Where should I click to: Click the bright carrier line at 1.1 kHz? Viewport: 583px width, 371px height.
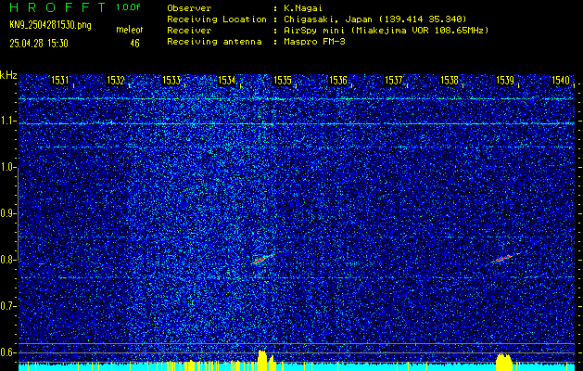pyautogui.click(x=297, y=123)
